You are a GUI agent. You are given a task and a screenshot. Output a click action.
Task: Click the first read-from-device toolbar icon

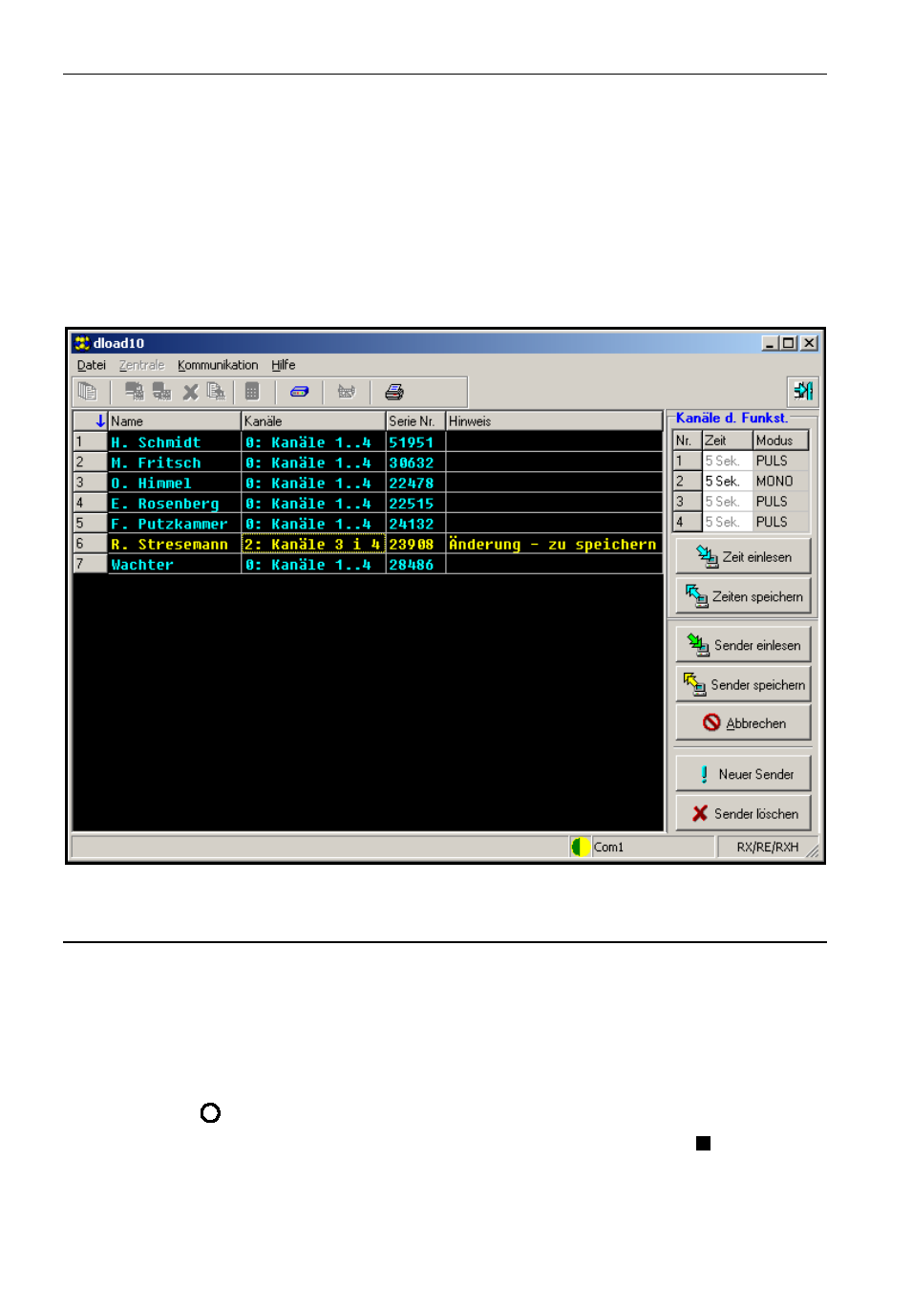coord(135,391)
